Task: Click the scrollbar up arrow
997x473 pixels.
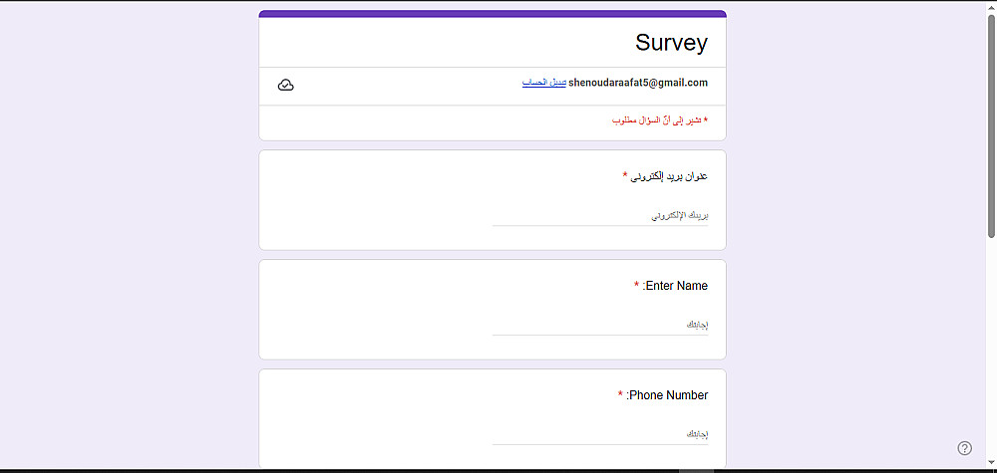Action: [x=991, y=6]
